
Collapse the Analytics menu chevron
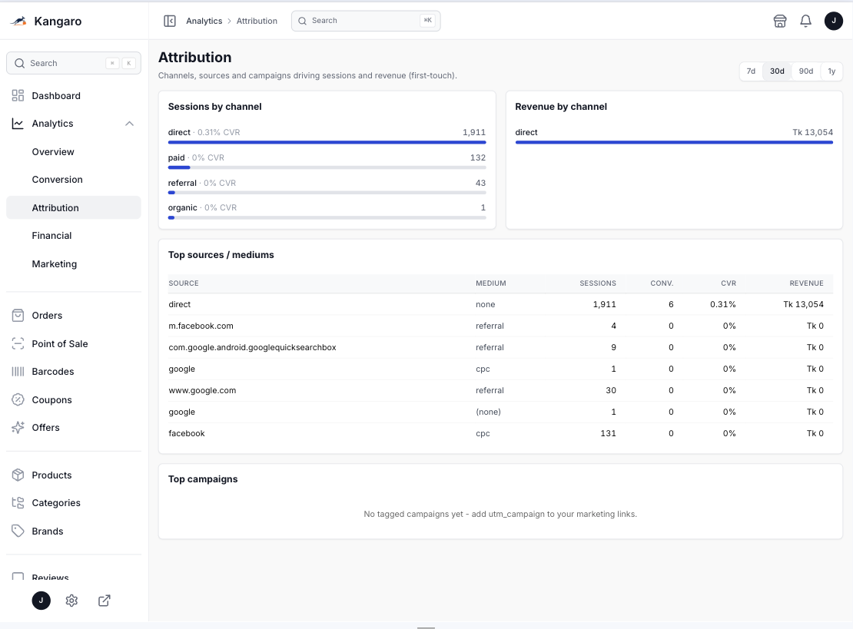[x=129, y=124]
